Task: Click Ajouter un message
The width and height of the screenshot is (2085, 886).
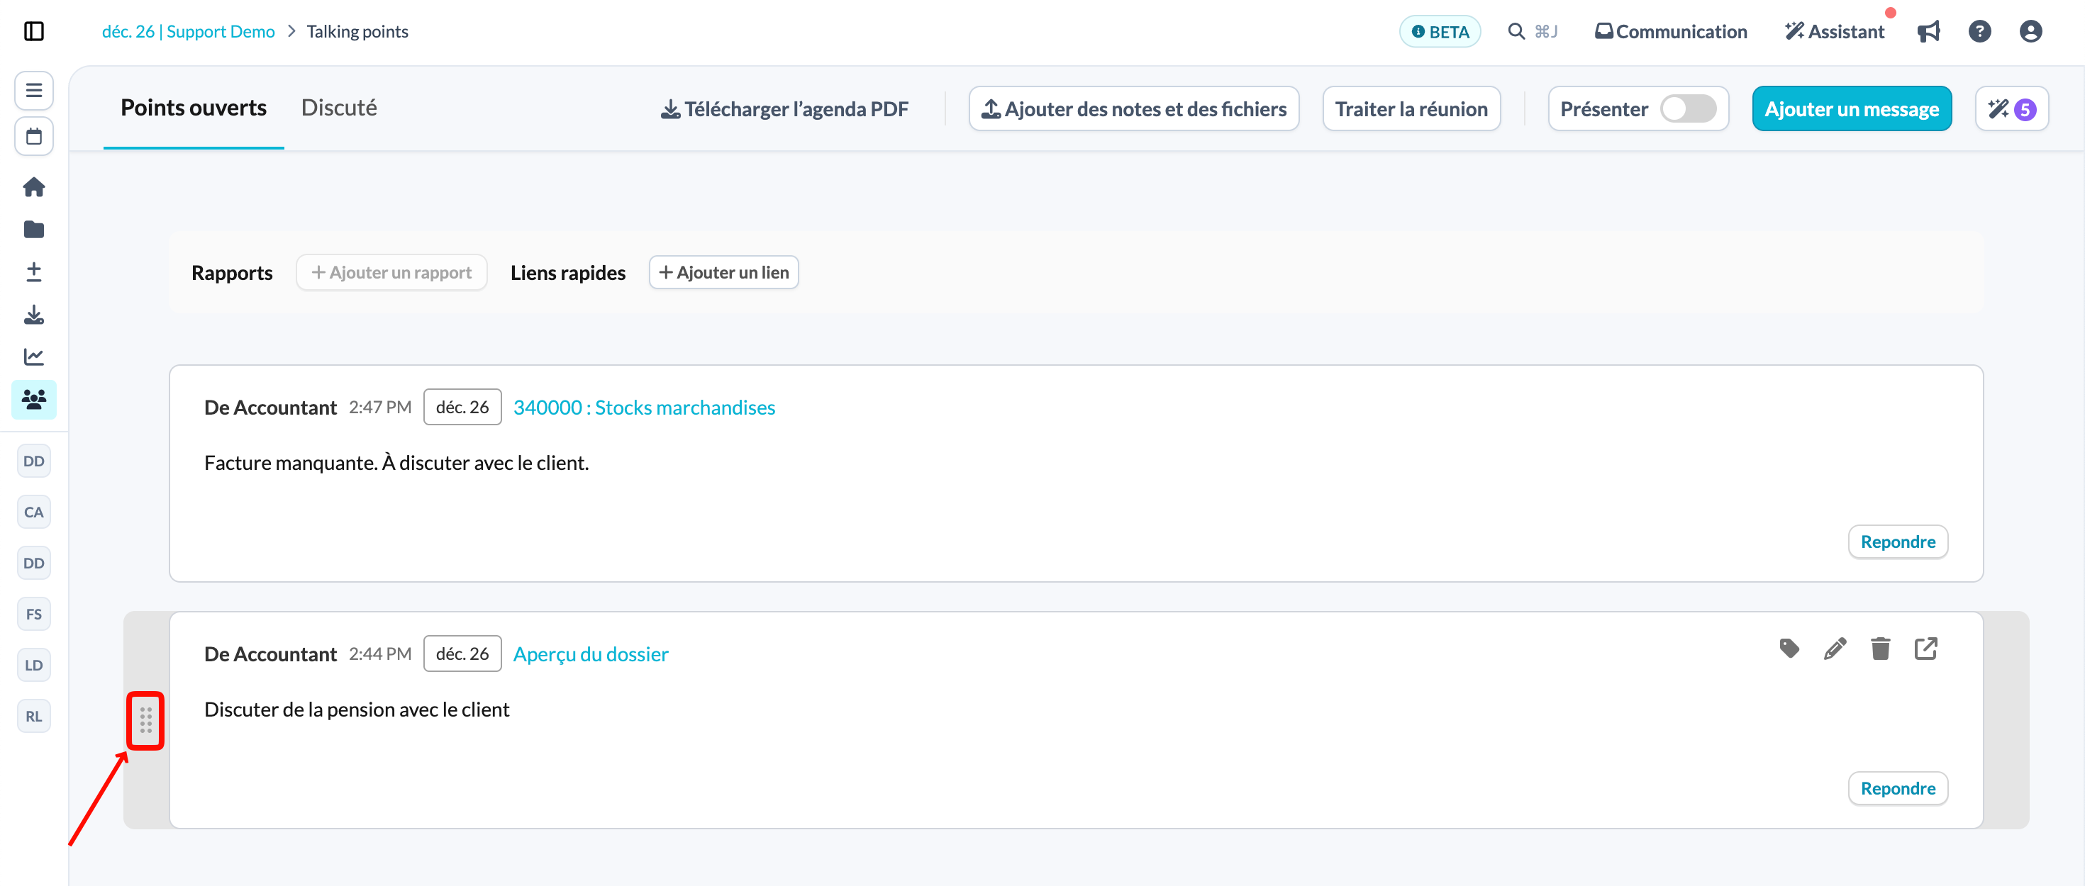Action: 1851,109
